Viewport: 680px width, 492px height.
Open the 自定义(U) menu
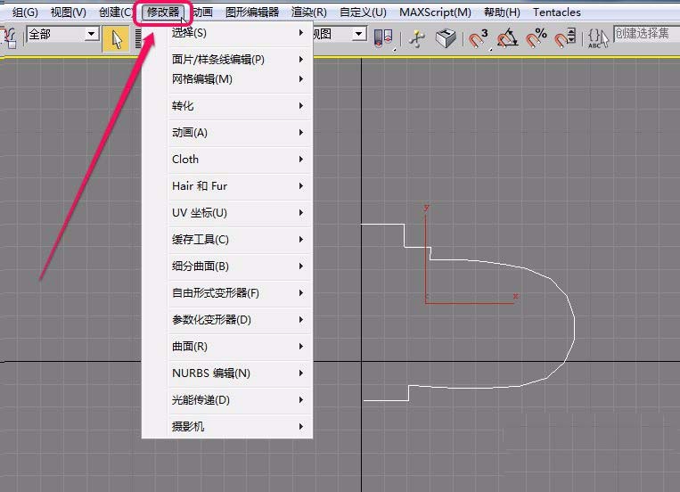363,12
